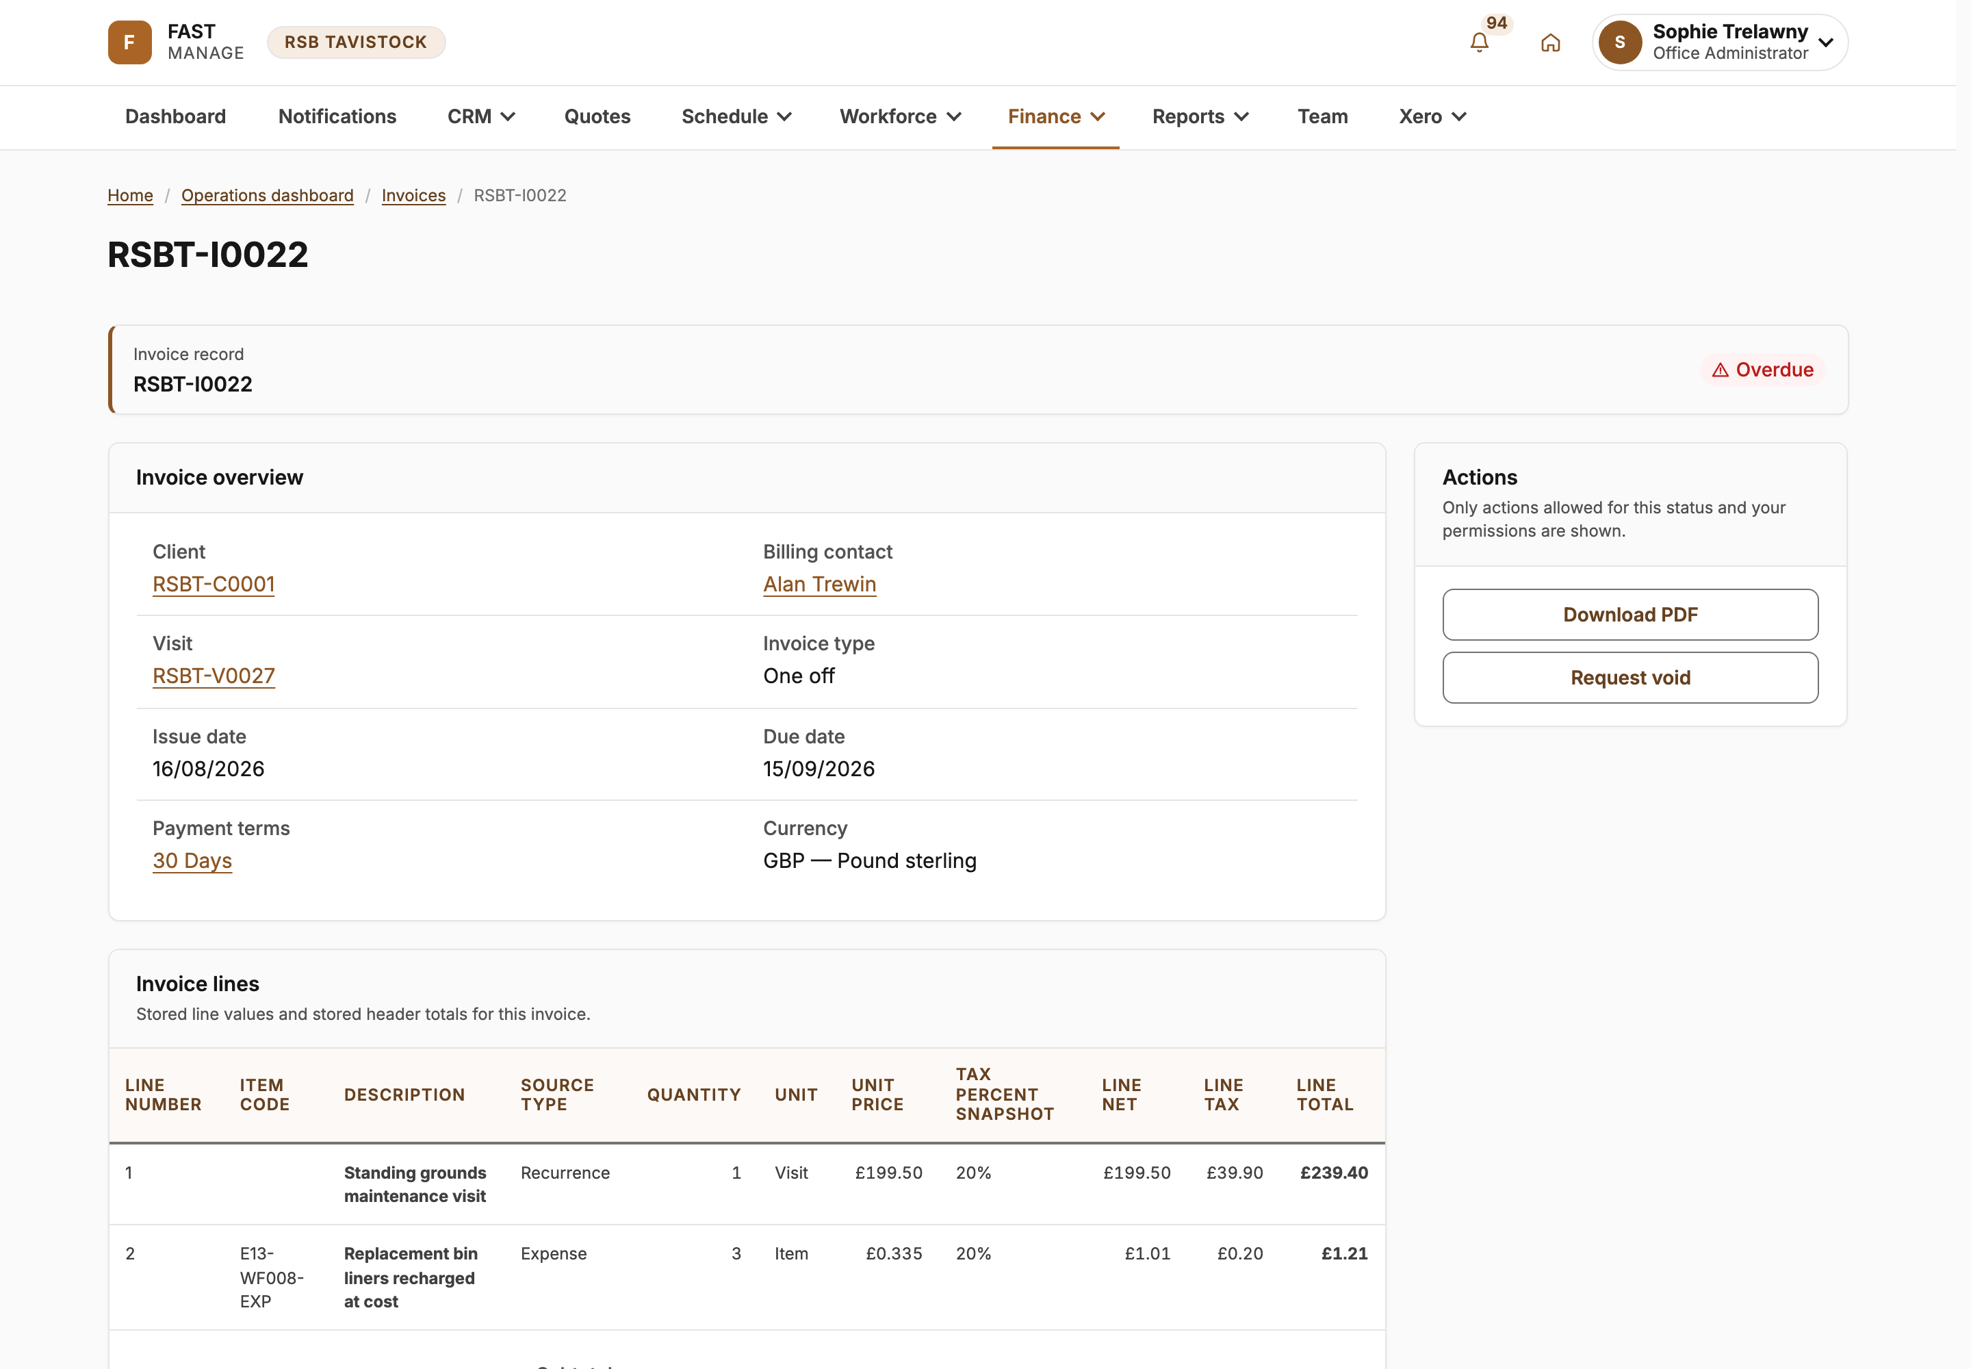1971x1369 pixels.
Task: Click the due date 15/09/2026
Action: [819, 769]
